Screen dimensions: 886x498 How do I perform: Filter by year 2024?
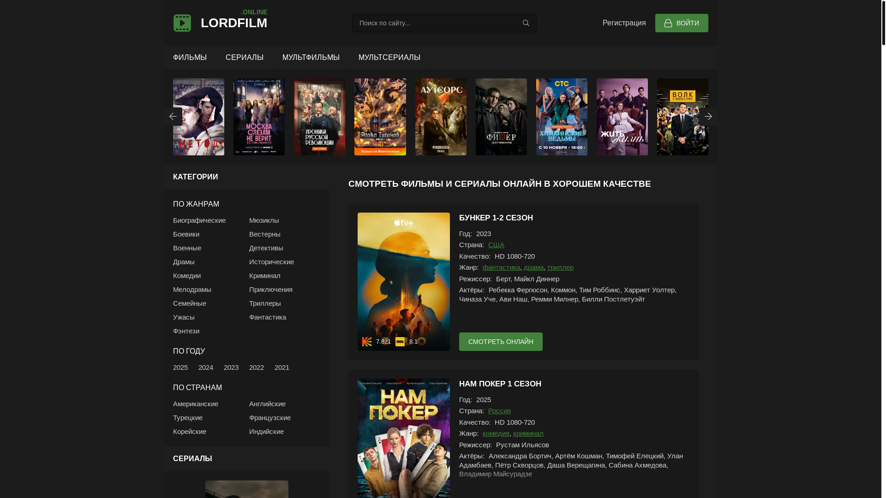[206, 368]
